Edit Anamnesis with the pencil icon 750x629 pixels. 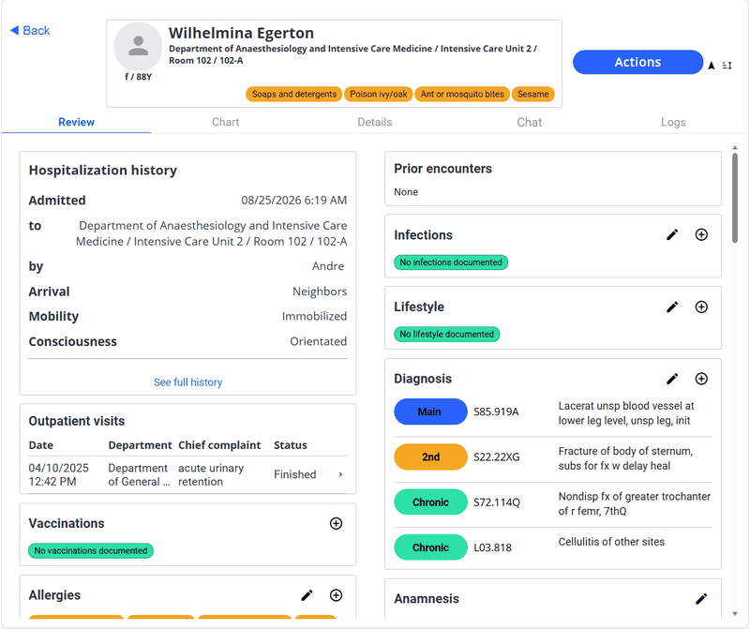(701, 598)
